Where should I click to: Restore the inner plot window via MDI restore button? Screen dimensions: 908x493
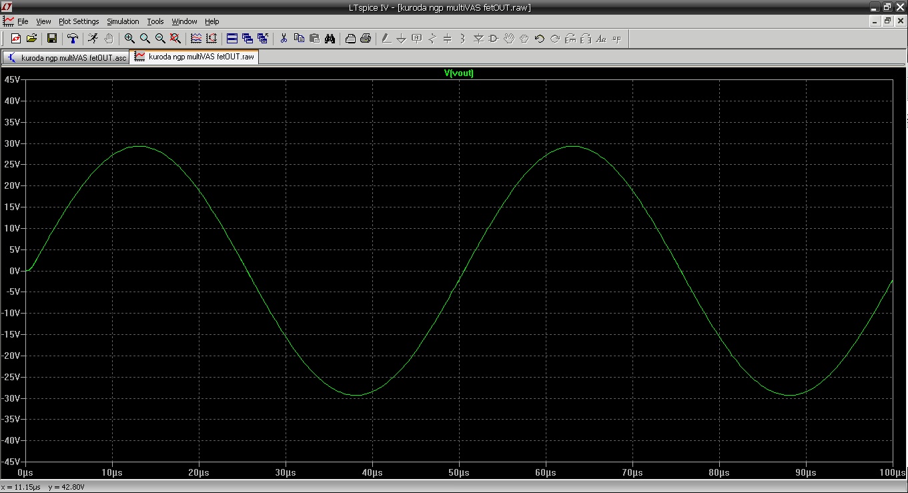coord(887,21)
